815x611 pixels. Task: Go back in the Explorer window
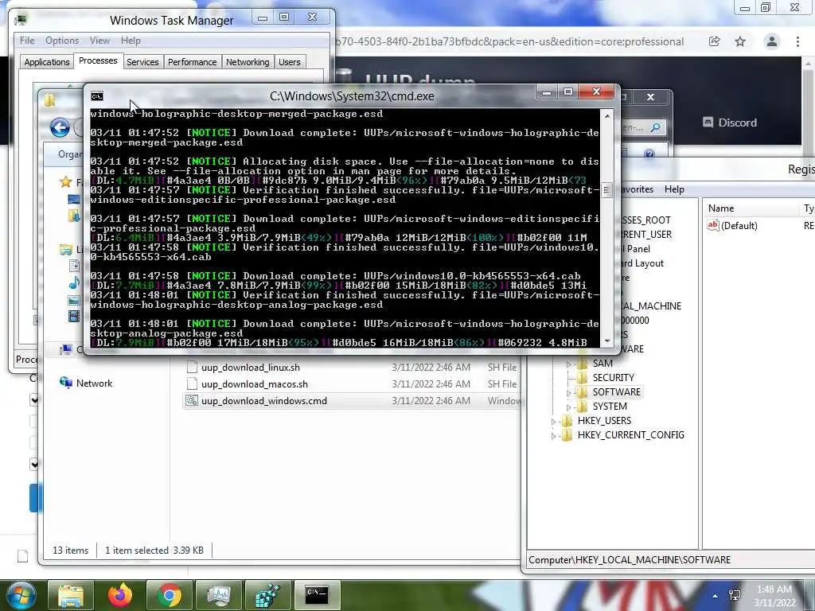[x=60, y=127]
